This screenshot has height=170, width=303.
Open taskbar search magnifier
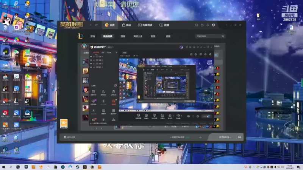pyautogui.click(x=11, y=167)
